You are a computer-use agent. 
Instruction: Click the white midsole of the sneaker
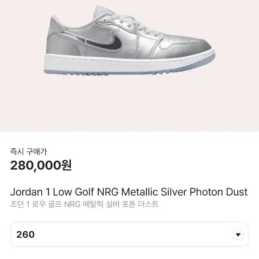click(x=129, y=63)
